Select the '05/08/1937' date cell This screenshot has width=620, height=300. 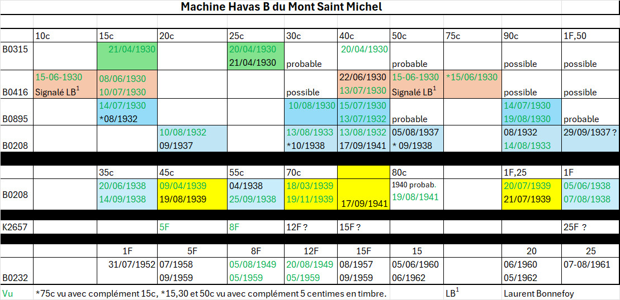(415, 133)
